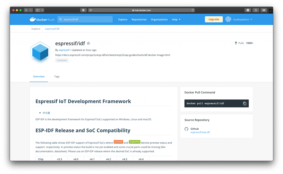The height and width of the screenshot is (174, 283).
Task: Click the fingerprint user avatar icon
Action: [x=228, y=19]
